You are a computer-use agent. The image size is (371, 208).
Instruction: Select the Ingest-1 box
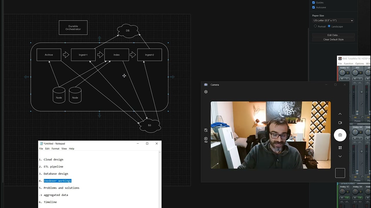point(83,55)
